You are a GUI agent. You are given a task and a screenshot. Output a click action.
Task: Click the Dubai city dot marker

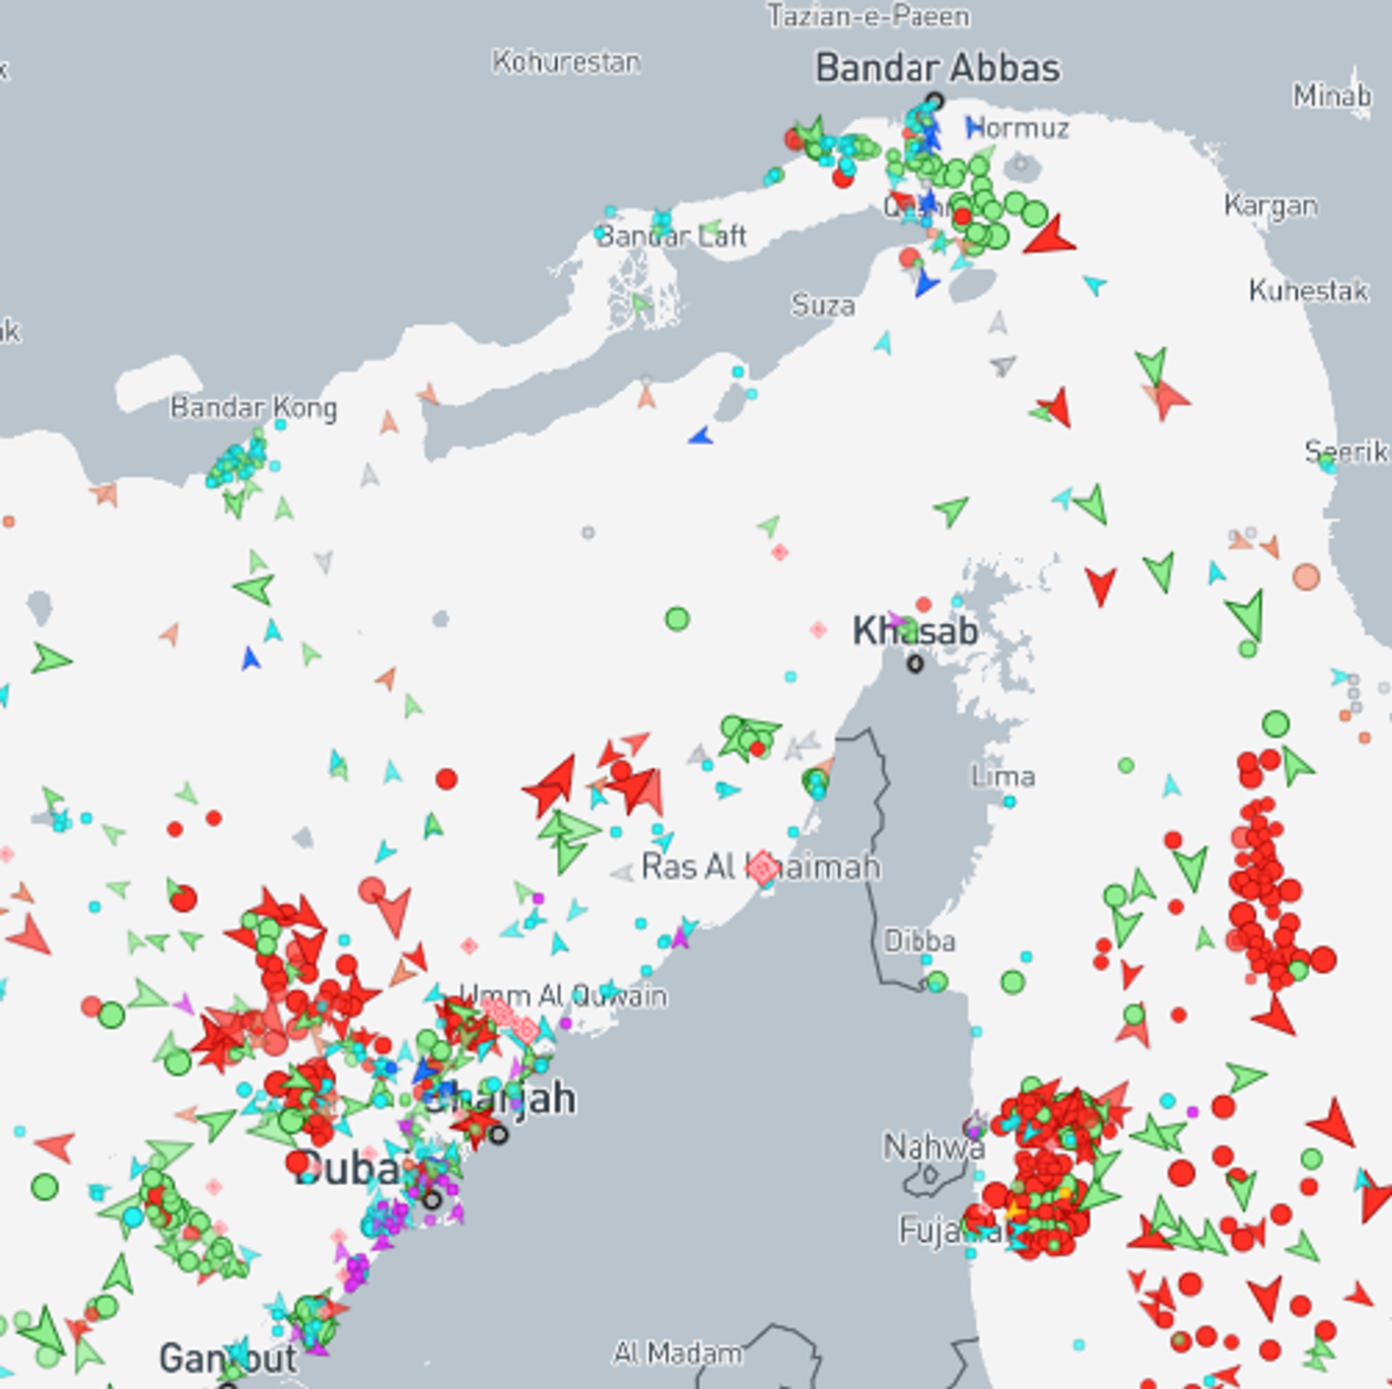432,1200
